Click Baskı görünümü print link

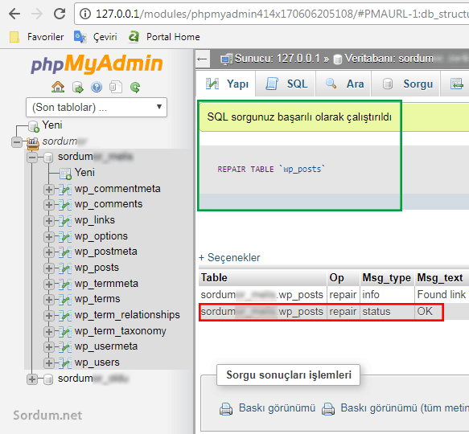(277, 408)
